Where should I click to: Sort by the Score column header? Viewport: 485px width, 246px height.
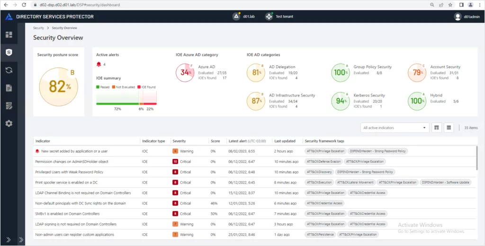216,141
